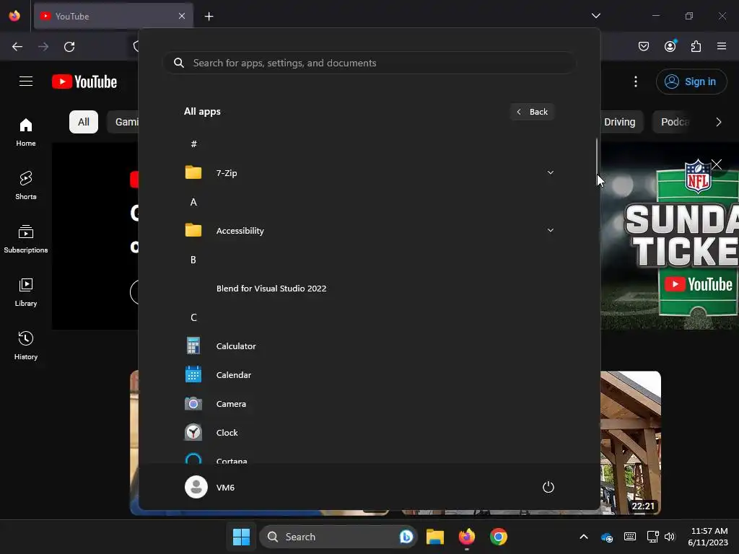
Task: Click the 'A' letter heading
Action: (193, 202)
